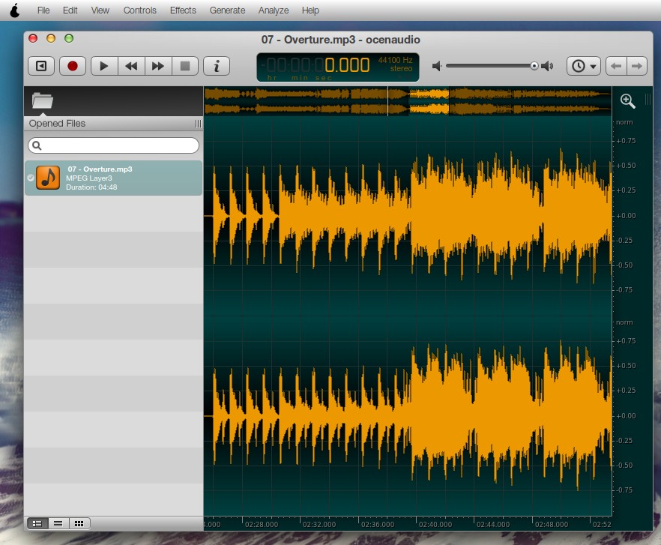
Task: Click the highlighted region in waveform overview
Action: (429, 100)
